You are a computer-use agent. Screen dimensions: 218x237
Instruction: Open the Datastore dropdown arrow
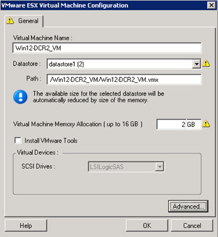coord(196,64)
